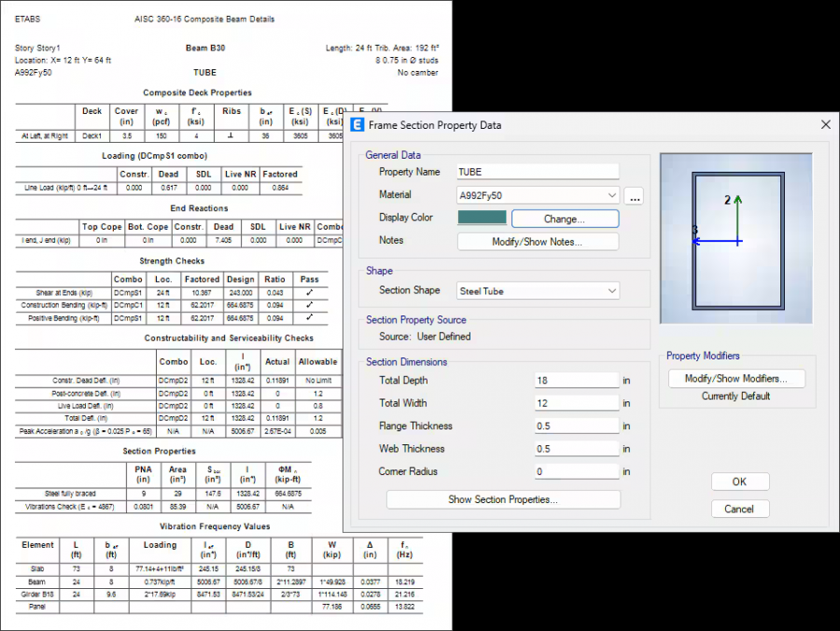Viewport: 840px width, 631px height.
Task: Click the Web Thickness input field
Action: 577,449
